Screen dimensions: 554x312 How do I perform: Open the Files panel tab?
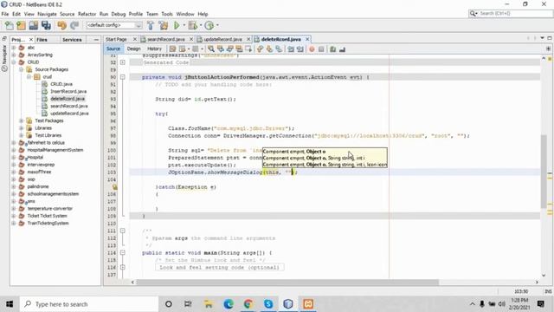42,40
